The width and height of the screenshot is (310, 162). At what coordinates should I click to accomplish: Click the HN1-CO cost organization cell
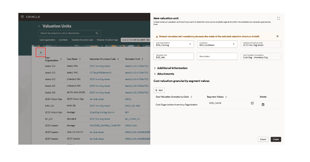point(49,106)
